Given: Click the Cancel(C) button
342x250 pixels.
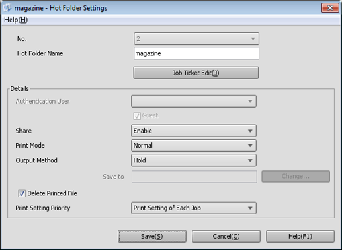Looking at the screenshot, I should [x=226, y=236].
